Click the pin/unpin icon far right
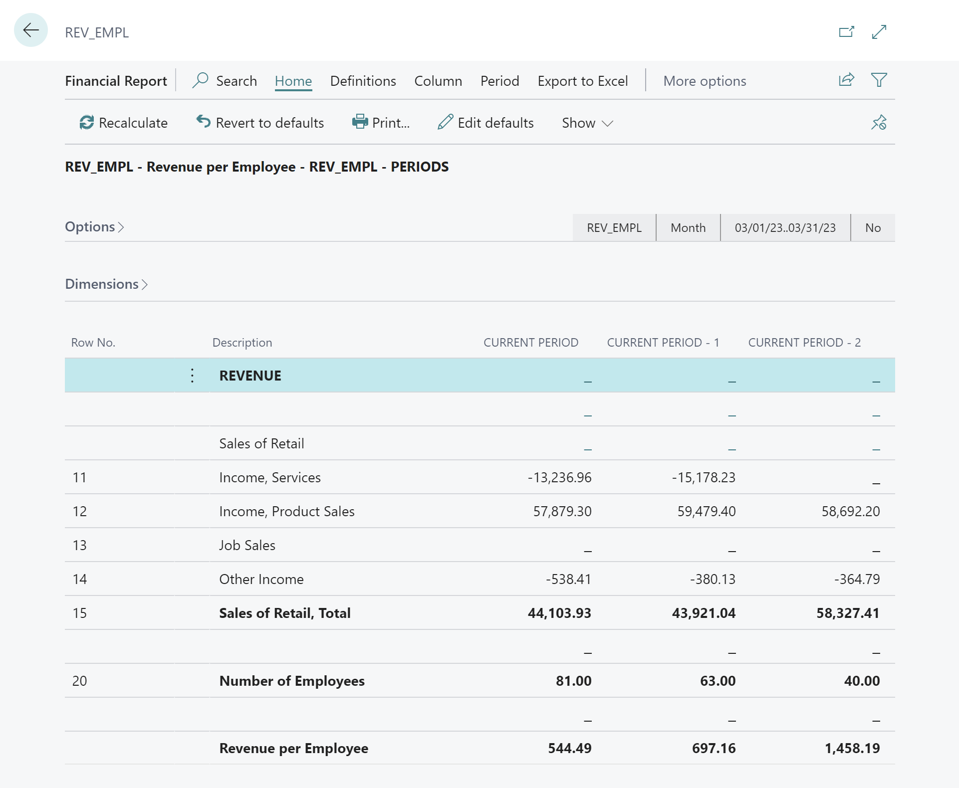This screenshot has height=788, width=959. click(x=879, y=122)
